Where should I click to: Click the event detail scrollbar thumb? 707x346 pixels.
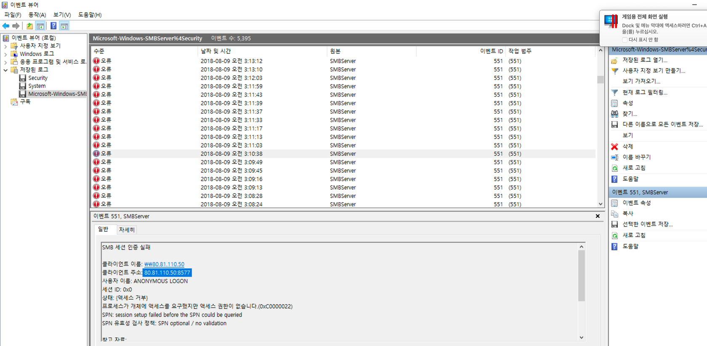click(x=582, y=276)
